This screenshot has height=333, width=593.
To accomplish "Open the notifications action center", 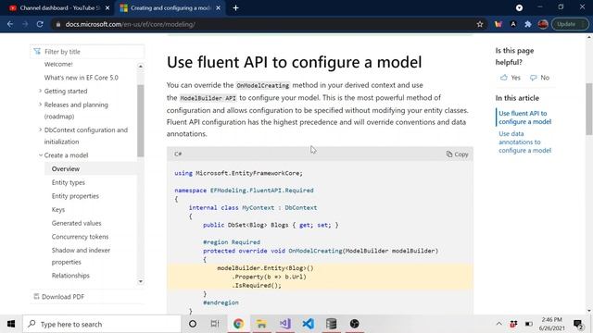I will click(578, 324).
